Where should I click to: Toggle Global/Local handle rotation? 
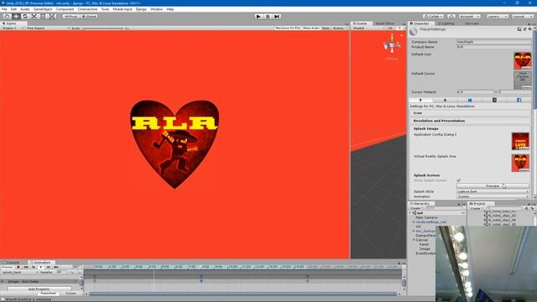pos(89,17)
